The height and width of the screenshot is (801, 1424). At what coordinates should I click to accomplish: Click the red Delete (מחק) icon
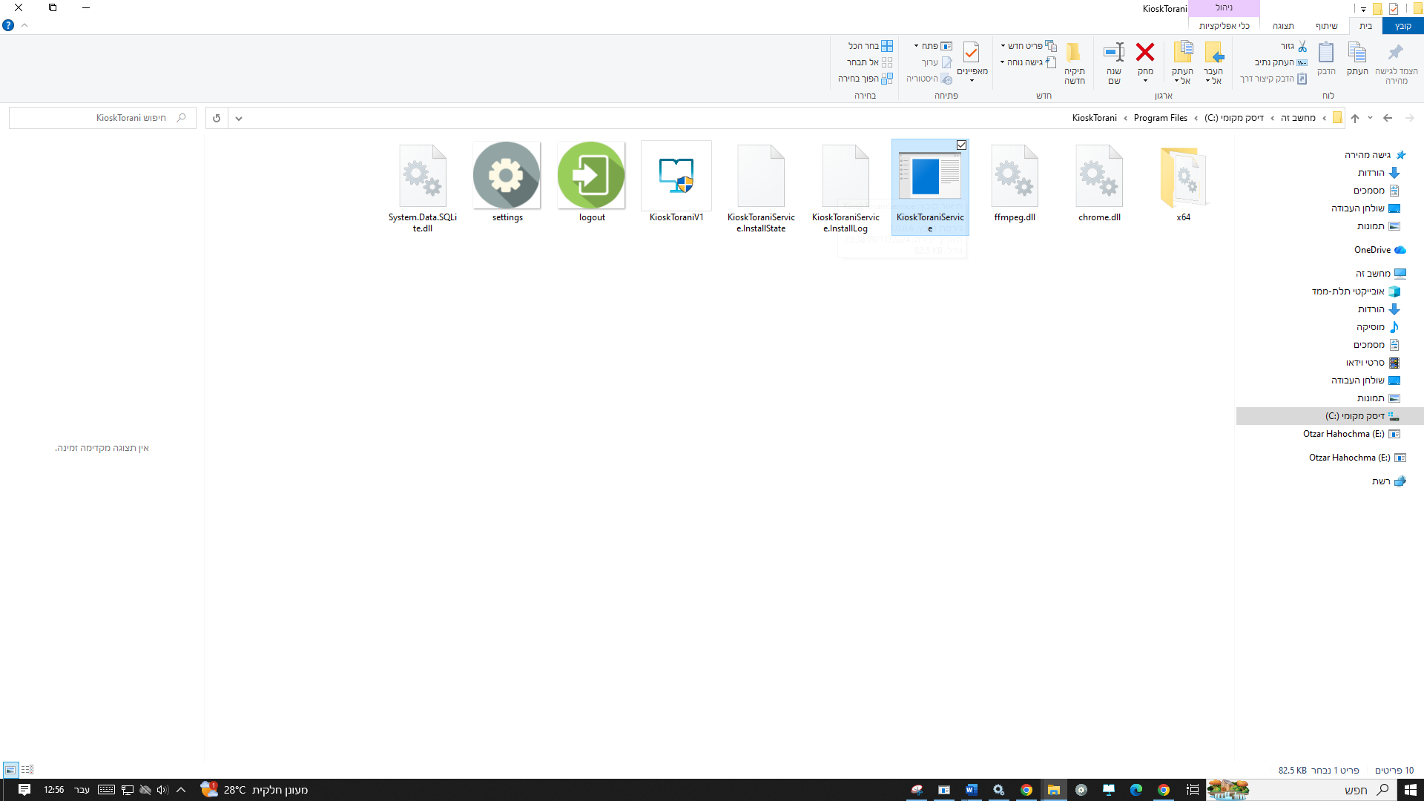pyautogui.click(x=1145, y=53)
